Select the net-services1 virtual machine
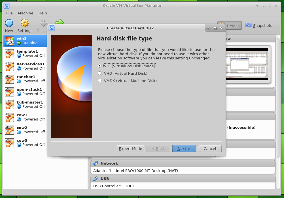This screenshot has height=198, width=284. (25, 66)
